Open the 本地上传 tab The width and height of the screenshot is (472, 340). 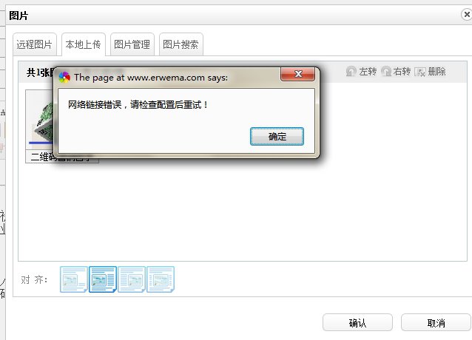point(84,44)
